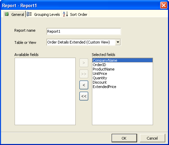Viewport: 169px width, 145px height.
Task: Click the single right arrow add button
Action: [x=84, y=63]
